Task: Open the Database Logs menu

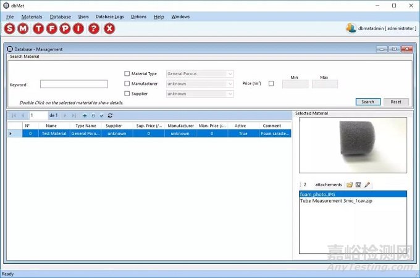Action: coord(109,17)
